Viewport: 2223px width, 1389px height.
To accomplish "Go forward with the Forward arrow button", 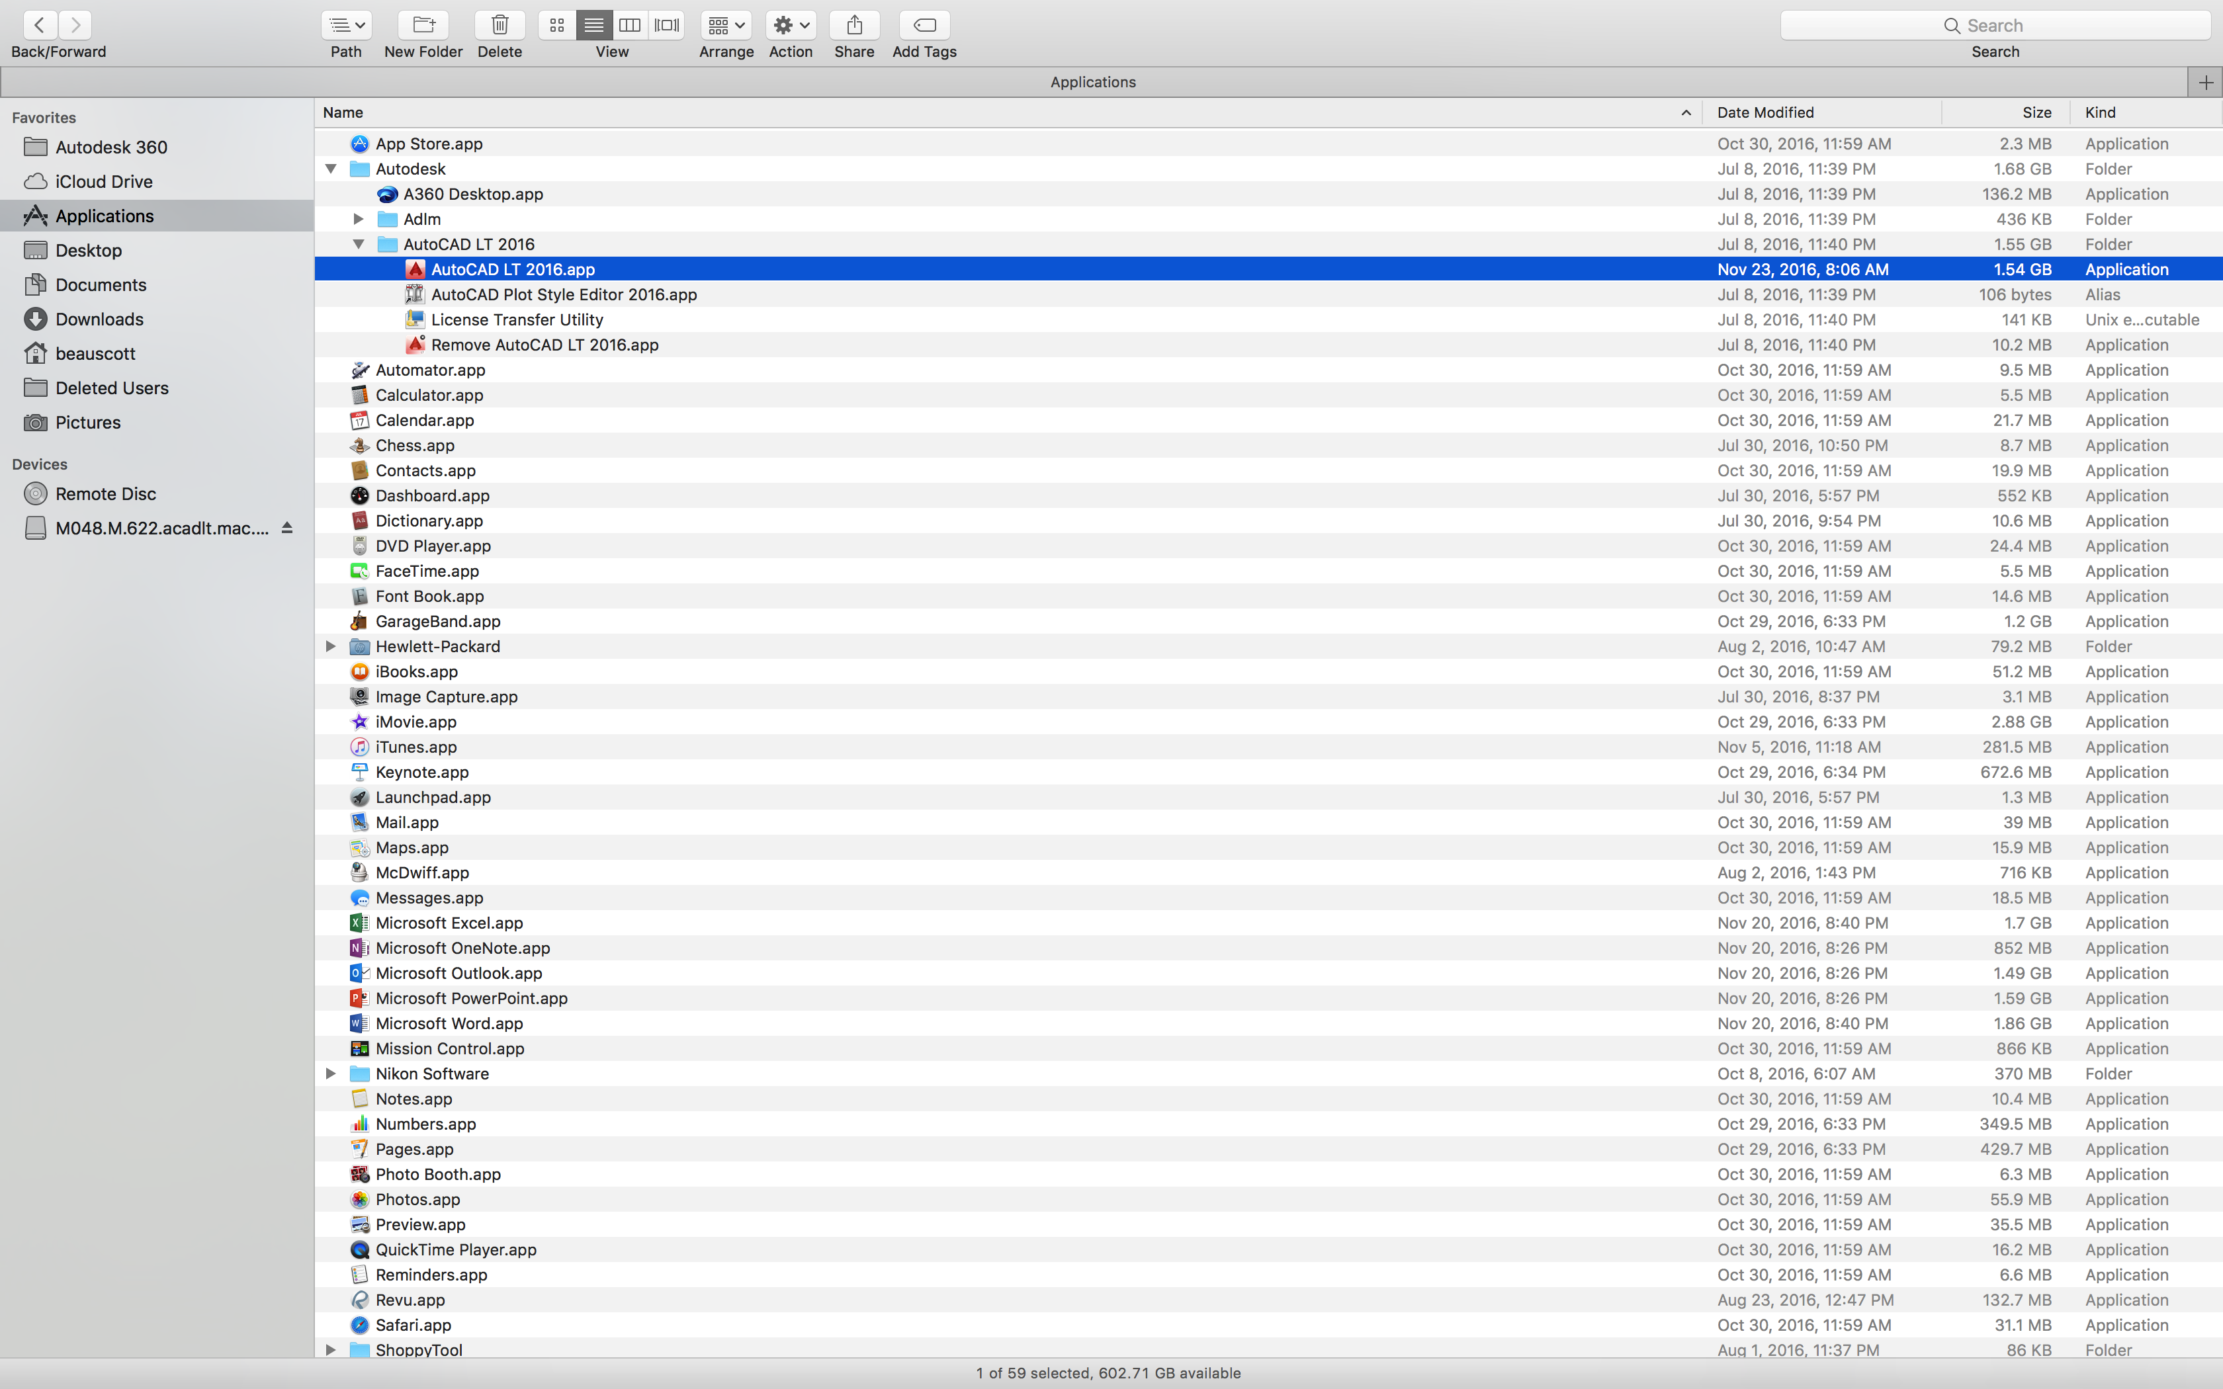I will click(75, 25).
